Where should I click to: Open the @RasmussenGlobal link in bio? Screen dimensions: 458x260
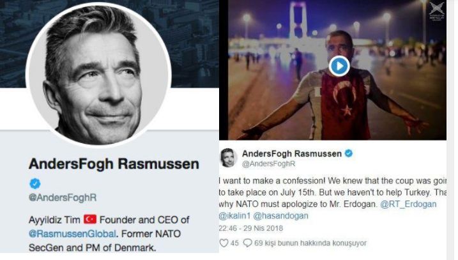coord(72,234)
